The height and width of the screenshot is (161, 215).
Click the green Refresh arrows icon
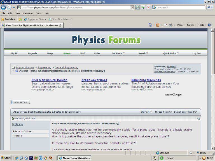143,7
